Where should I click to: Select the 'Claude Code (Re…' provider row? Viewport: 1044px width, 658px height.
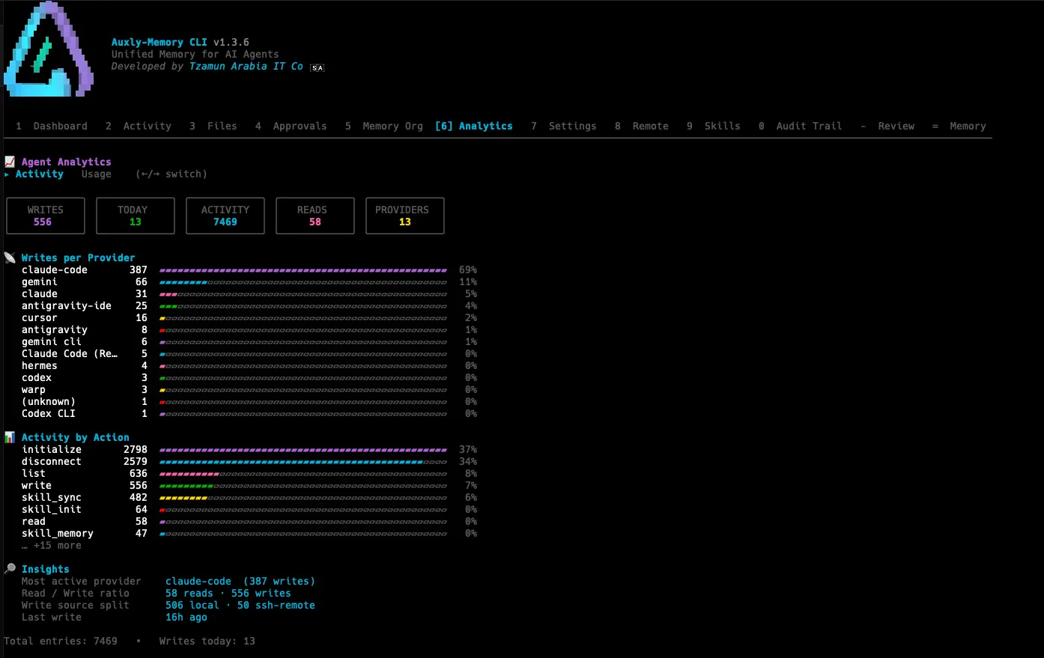[249, 353]
